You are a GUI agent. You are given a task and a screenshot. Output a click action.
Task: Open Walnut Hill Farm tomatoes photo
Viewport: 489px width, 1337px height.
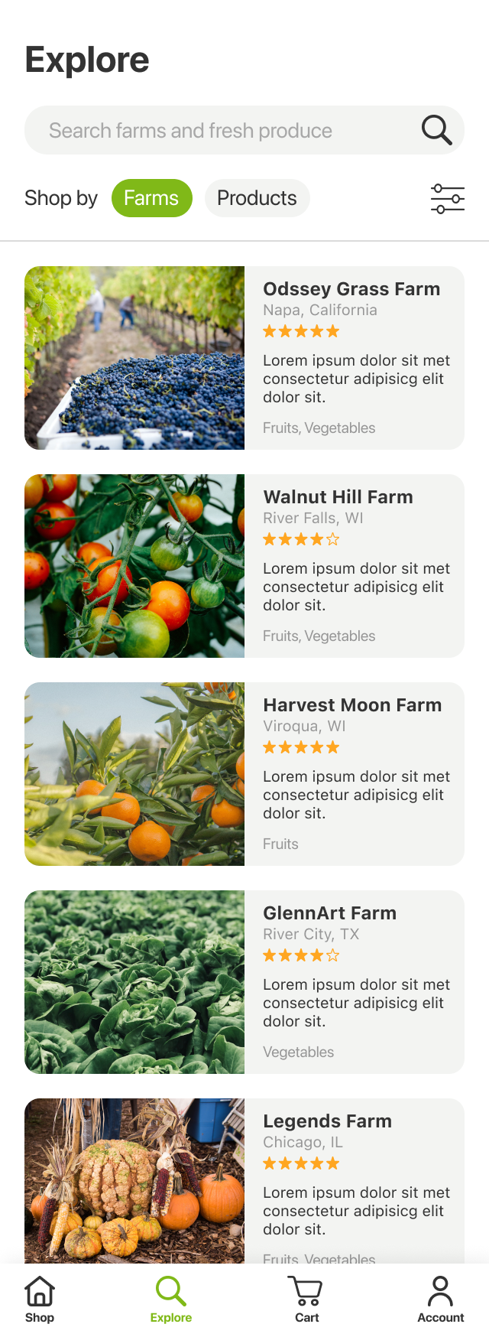134,566
